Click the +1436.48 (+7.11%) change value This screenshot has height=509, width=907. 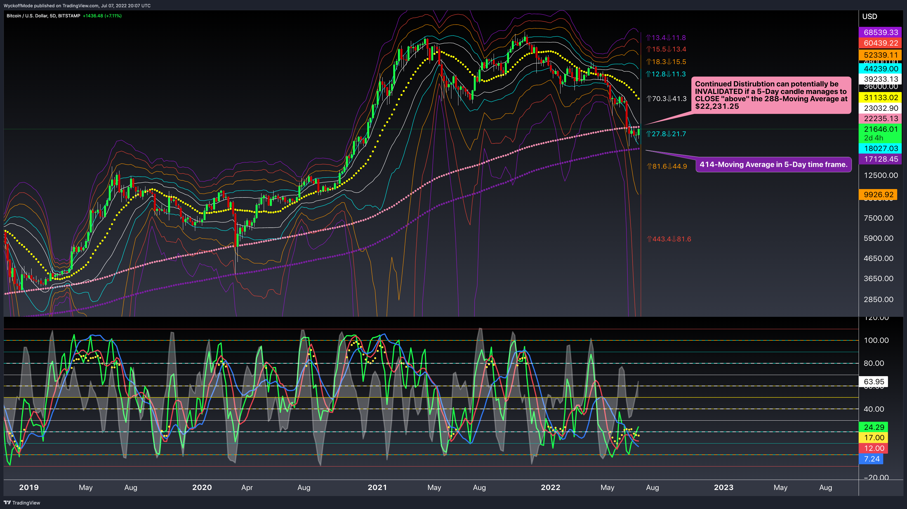click(102, 16)
